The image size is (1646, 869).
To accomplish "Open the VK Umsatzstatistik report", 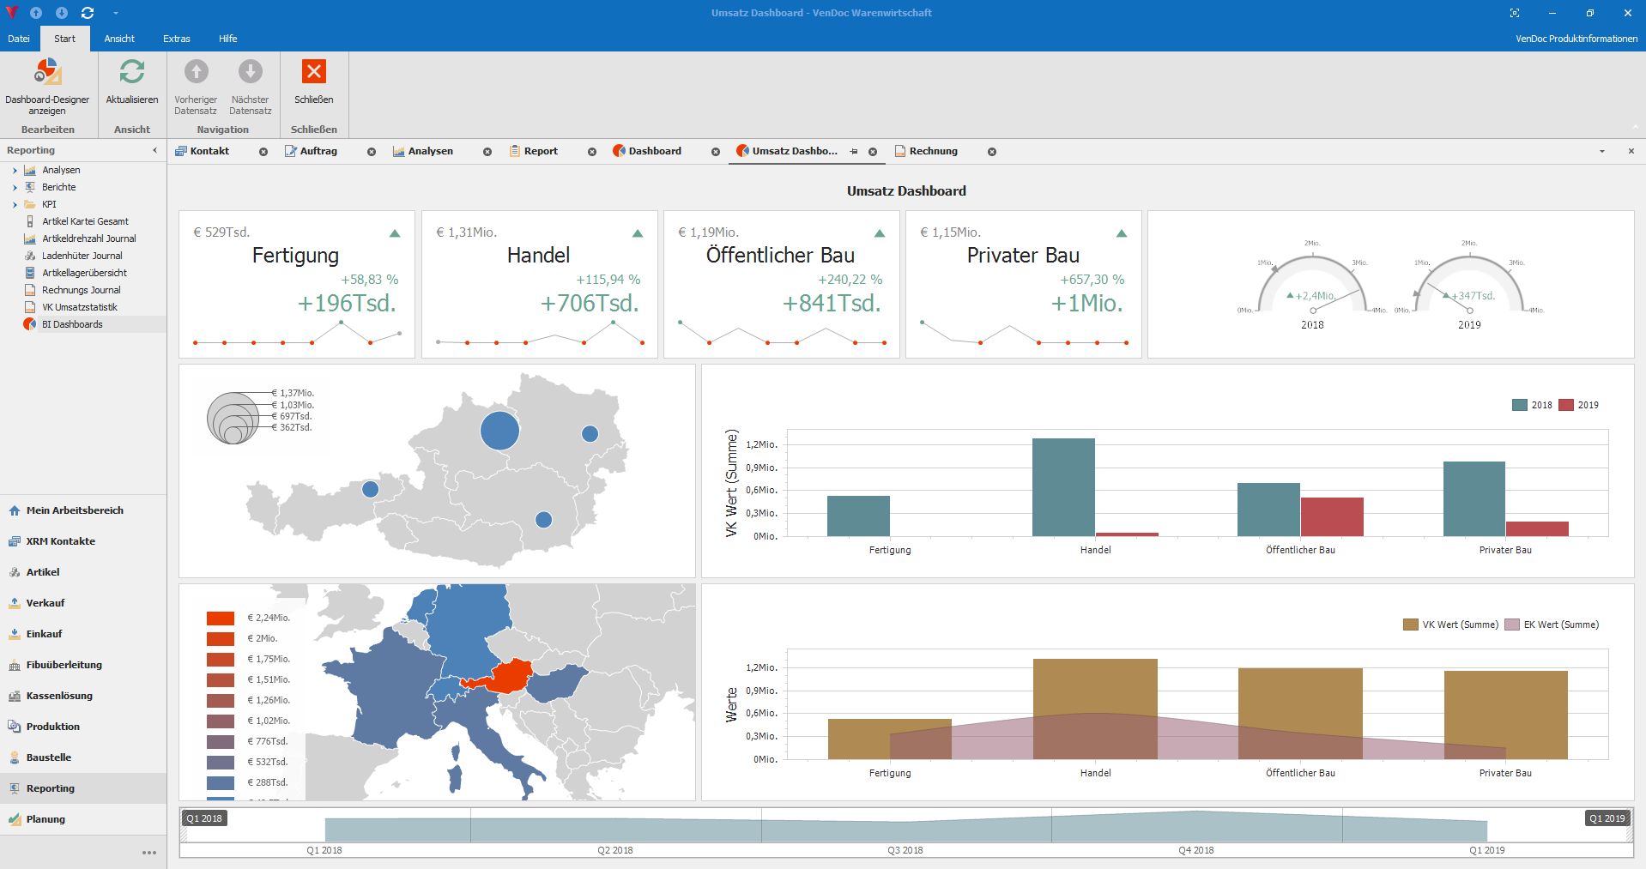I will 80,306.
